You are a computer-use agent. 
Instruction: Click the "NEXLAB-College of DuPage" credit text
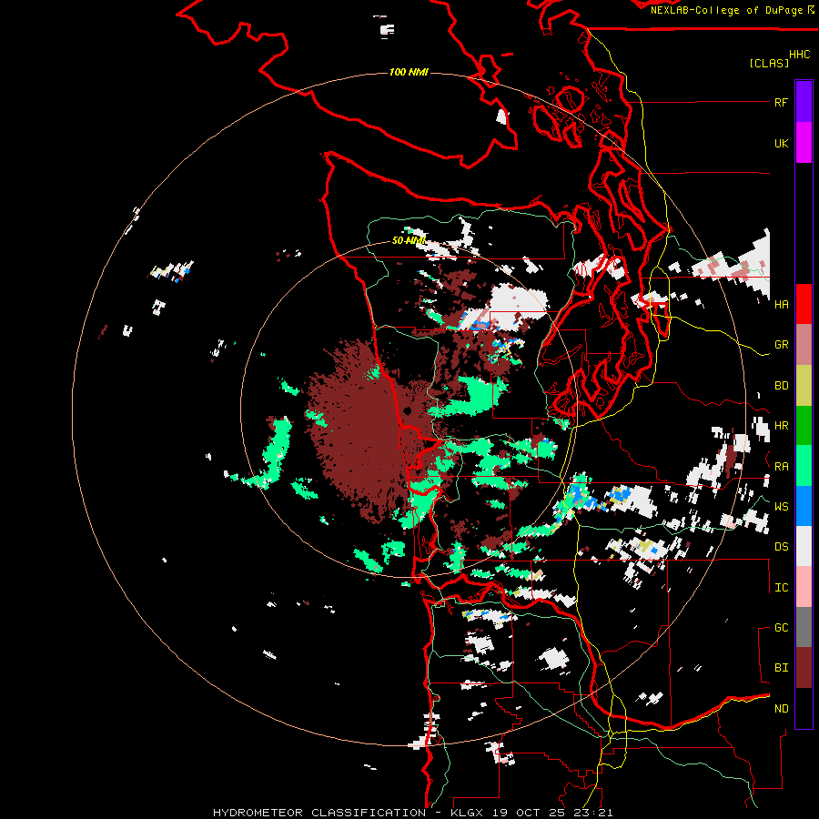pos(726,10)
